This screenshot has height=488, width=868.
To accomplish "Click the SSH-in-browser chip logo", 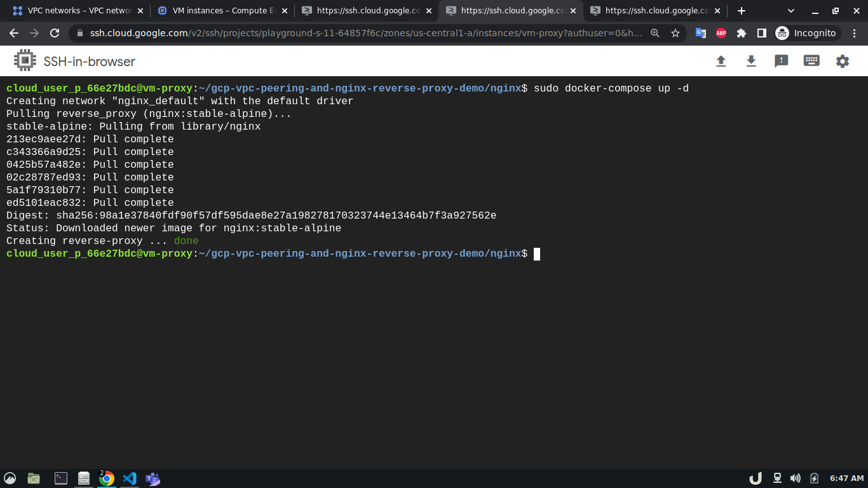I will coord(25,61).
